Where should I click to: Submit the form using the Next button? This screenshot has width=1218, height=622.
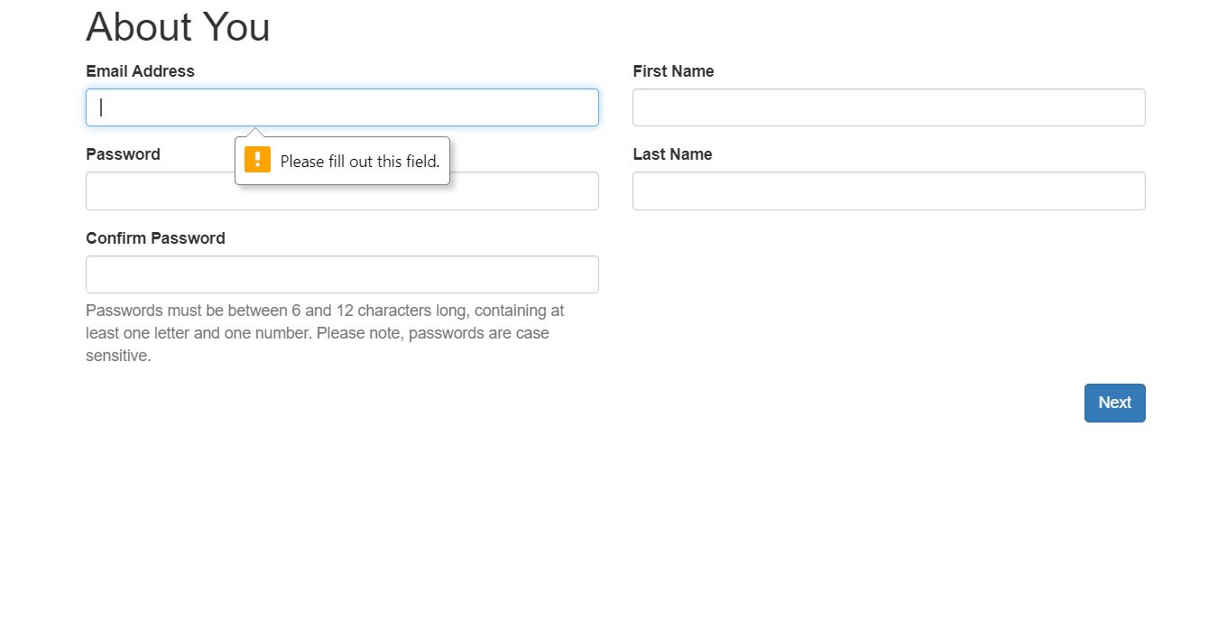coord(1114,403)
